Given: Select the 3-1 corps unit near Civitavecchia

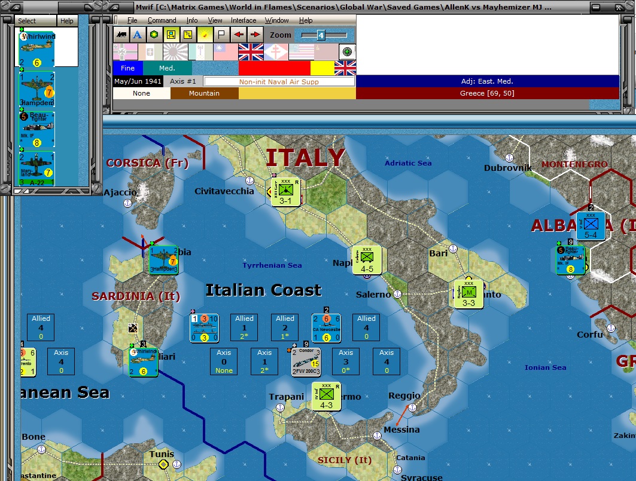Looking at the screenshot, I should (x=285, y=192).
